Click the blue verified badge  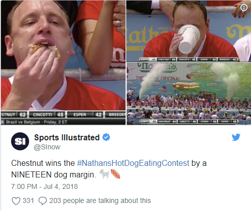point(106,137)
